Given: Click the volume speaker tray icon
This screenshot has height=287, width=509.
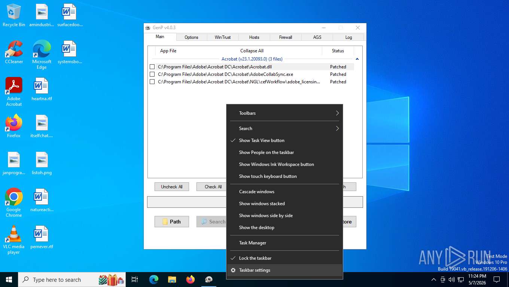Looking at the screenshot, I should click(x=451, y=280).
